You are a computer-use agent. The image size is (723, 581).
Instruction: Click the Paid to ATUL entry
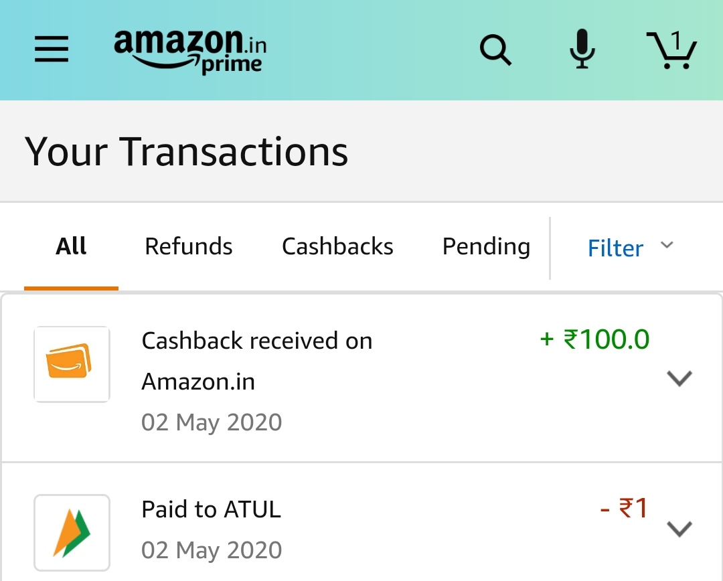pos(211,510)
